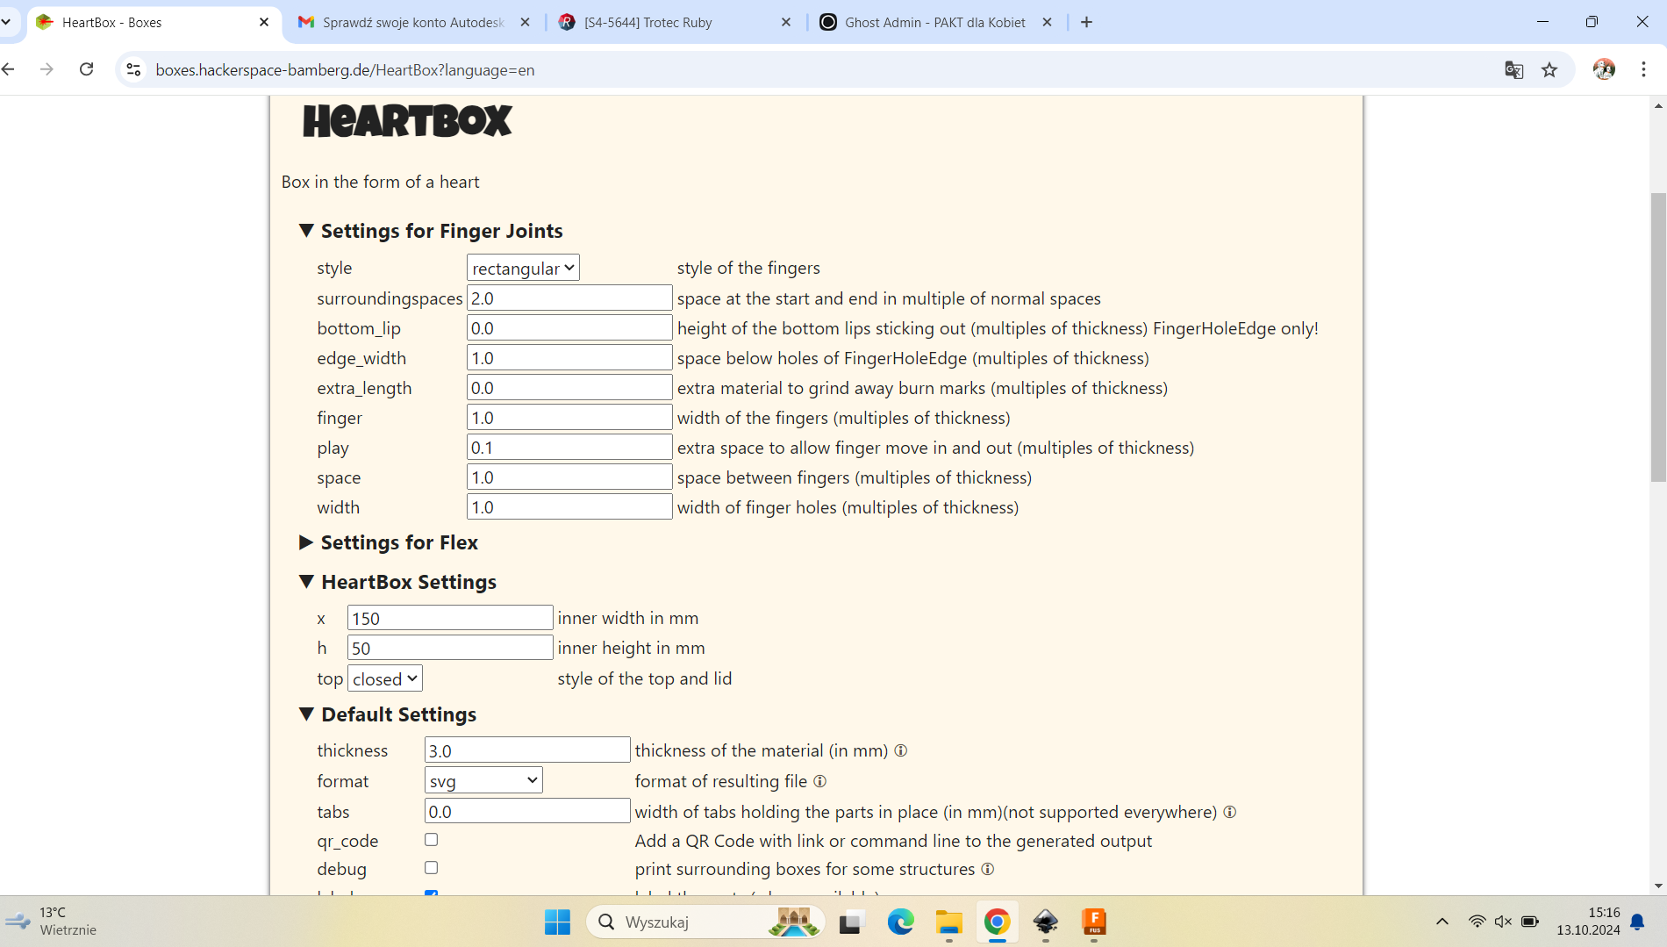Expand Settings for Flex section
Image resolution: width=1667 pixels, height=947 pixels.
[x=388, y=542]
